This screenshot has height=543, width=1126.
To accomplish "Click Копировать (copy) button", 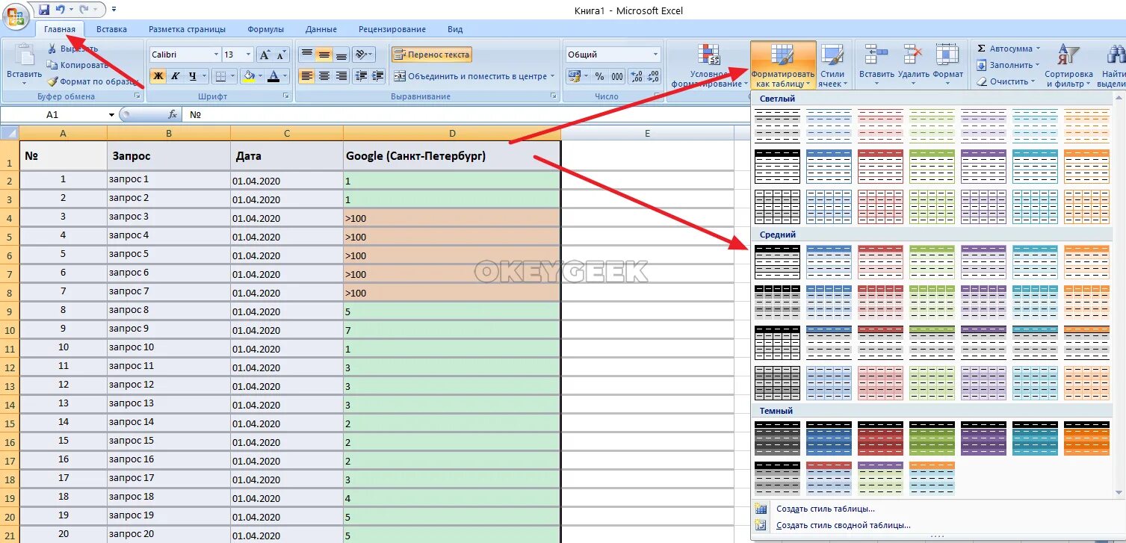I will coord(78,65).
